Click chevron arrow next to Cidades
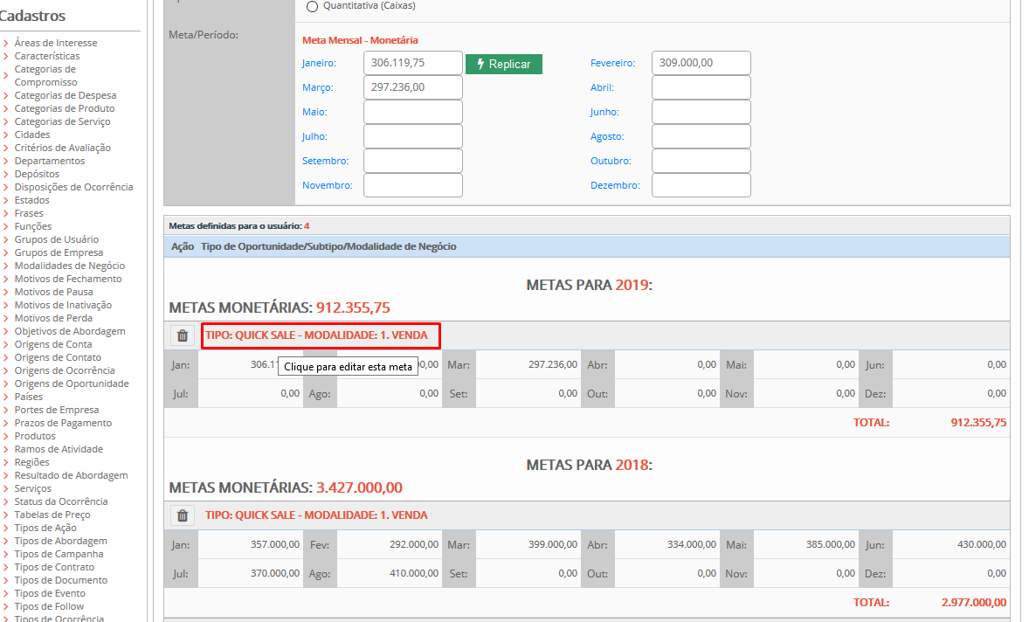This screenshot has height=622, width=1029. click(6, 135)
